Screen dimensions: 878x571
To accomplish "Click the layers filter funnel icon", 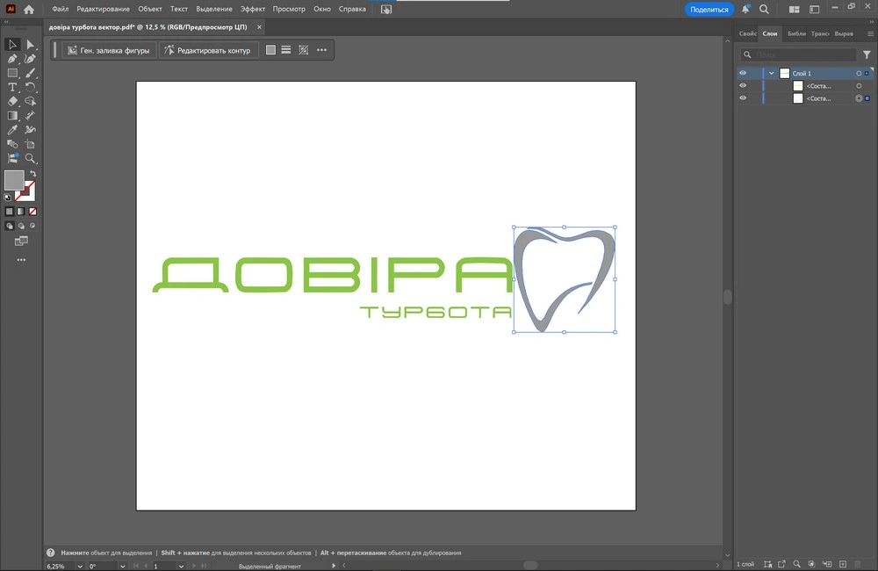I will (x=867, y=54).
